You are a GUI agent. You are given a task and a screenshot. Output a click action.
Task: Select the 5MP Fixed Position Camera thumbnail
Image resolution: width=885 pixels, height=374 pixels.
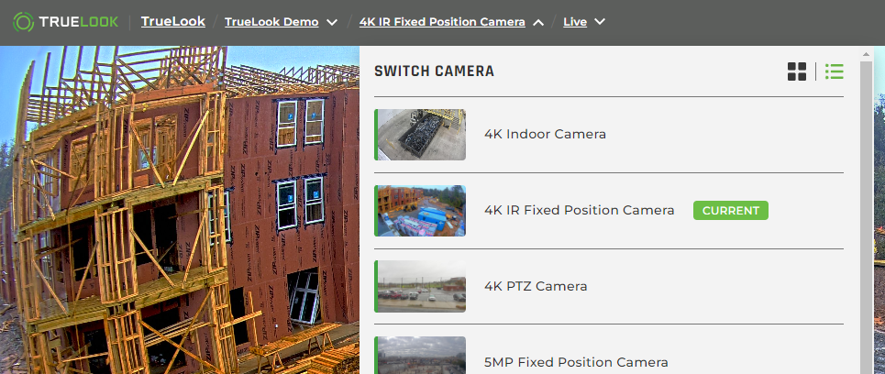(x=420, y=356)
